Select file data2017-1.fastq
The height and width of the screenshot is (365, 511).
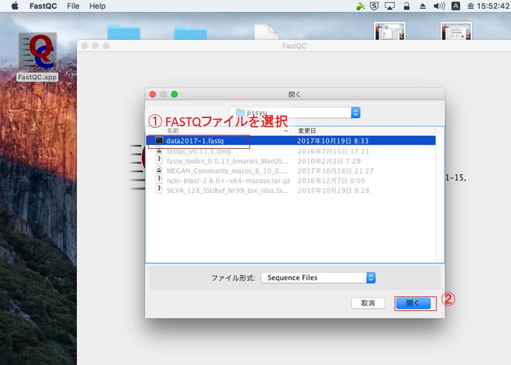click(291, 141)
